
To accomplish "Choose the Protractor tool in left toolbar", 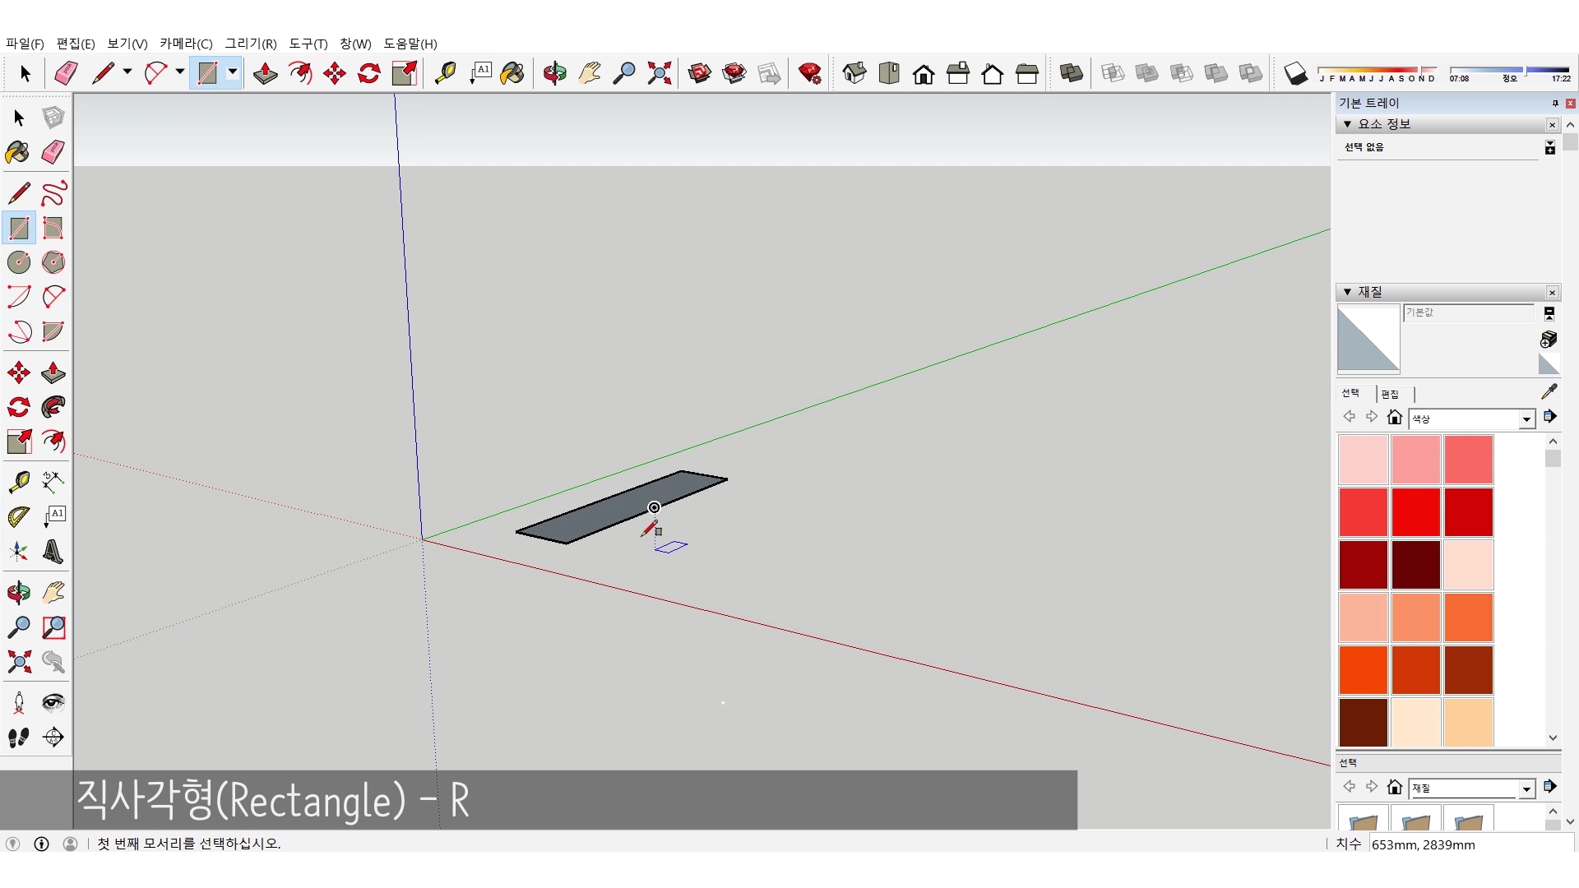I will point(18,516).
